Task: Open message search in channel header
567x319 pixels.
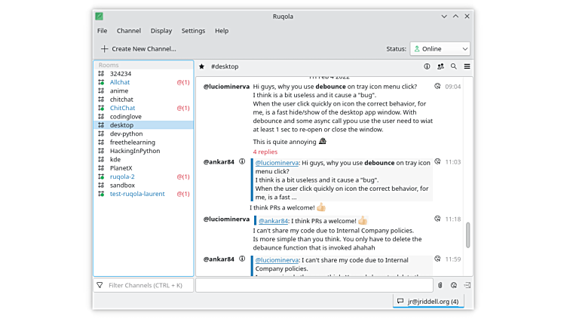Action: [x=454, y=66]
